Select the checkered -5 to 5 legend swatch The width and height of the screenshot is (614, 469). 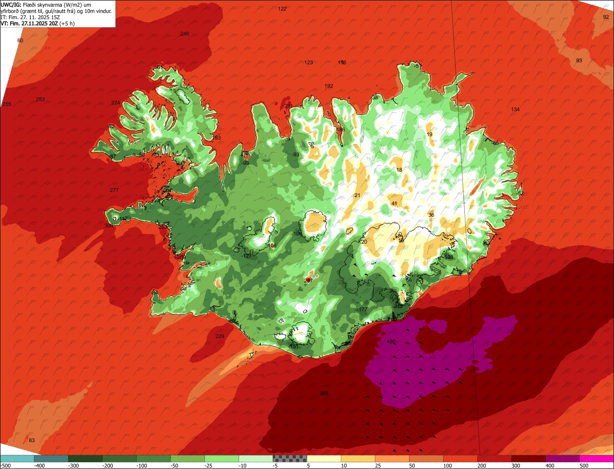point(290,458)
